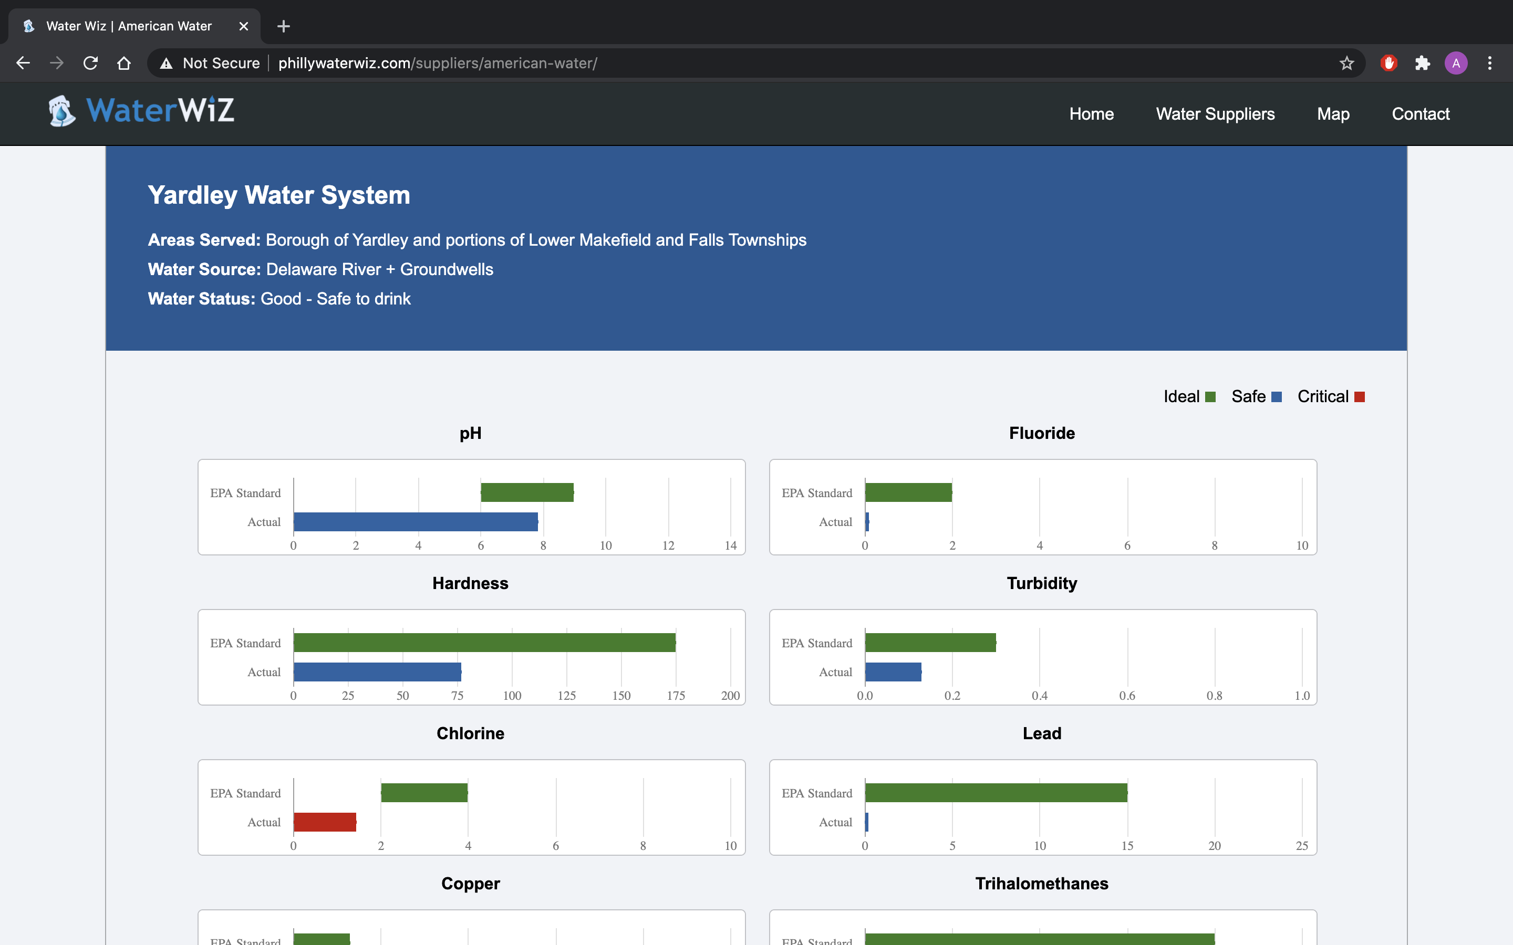Click the WaterWiz logo
This screenshot has height=945, width=1513.
[x=141, y=111]
